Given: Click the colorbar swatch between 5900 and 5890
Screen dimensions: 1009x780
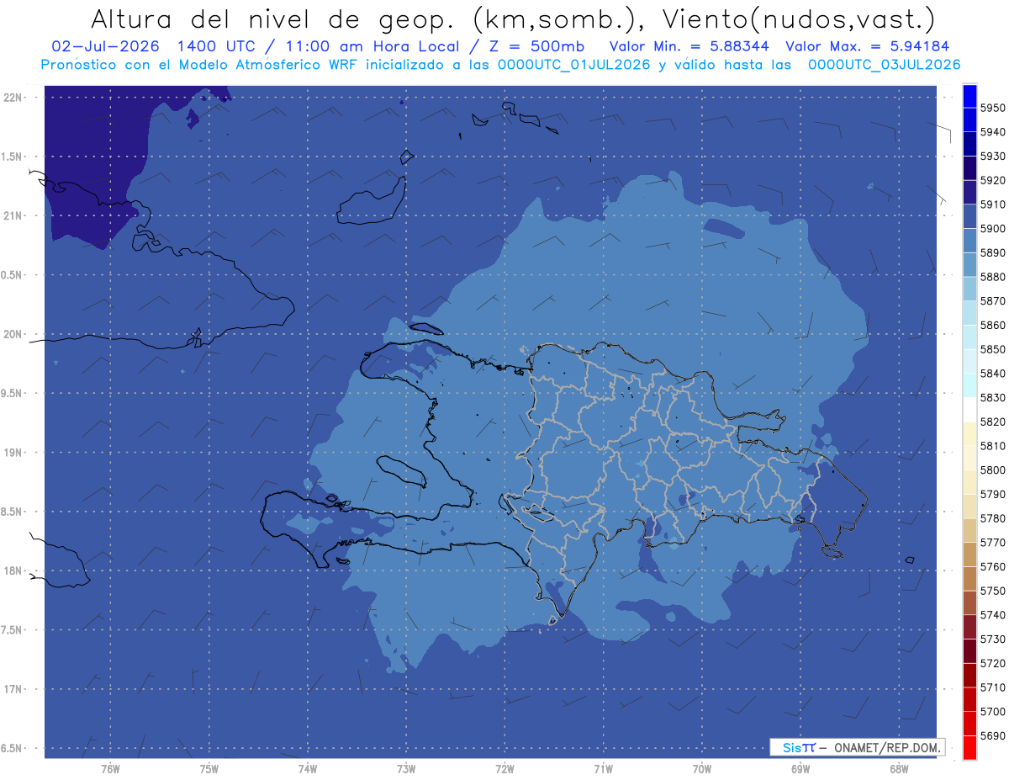Looking at the screenshot, I should pyautogui.click(x=969, y=241).
